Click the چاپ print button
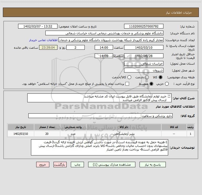 [x=77, y=165]
